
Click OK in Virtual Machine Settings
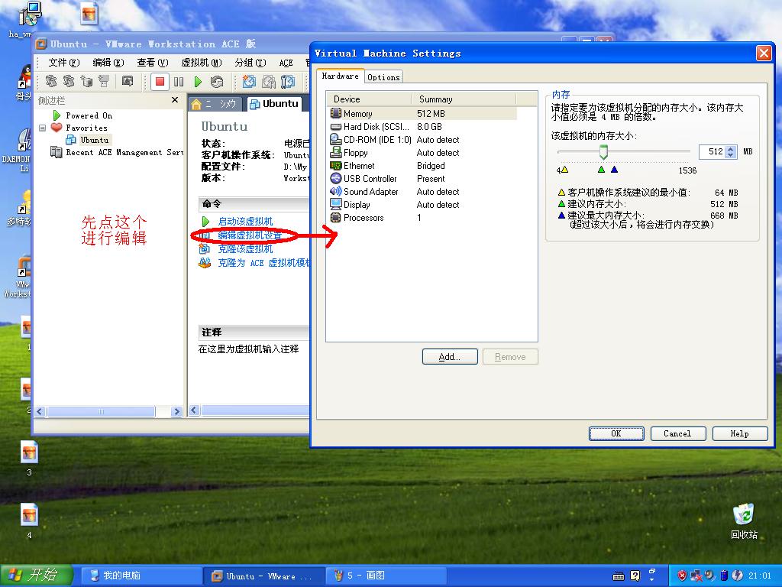tap(616, 434)
